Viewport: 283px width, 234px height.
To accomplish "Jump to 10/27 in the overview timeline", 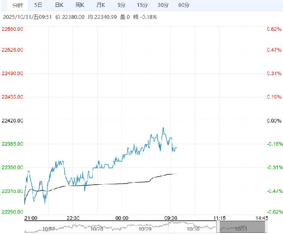I will coord(51,229).
